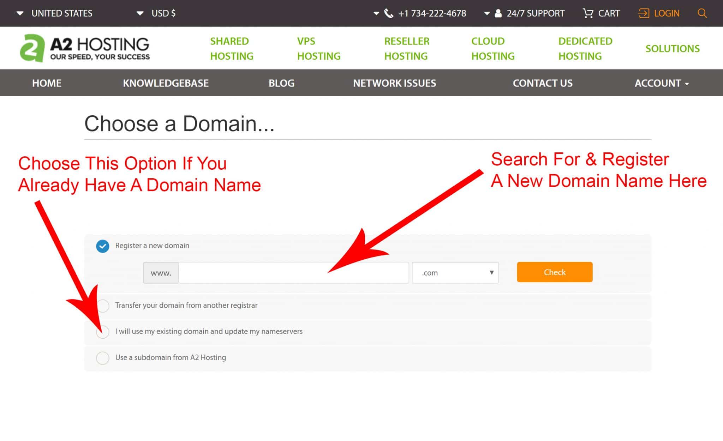
Task: Expand the Account menu
Action: pyautogui.click(x=662, y=83)
